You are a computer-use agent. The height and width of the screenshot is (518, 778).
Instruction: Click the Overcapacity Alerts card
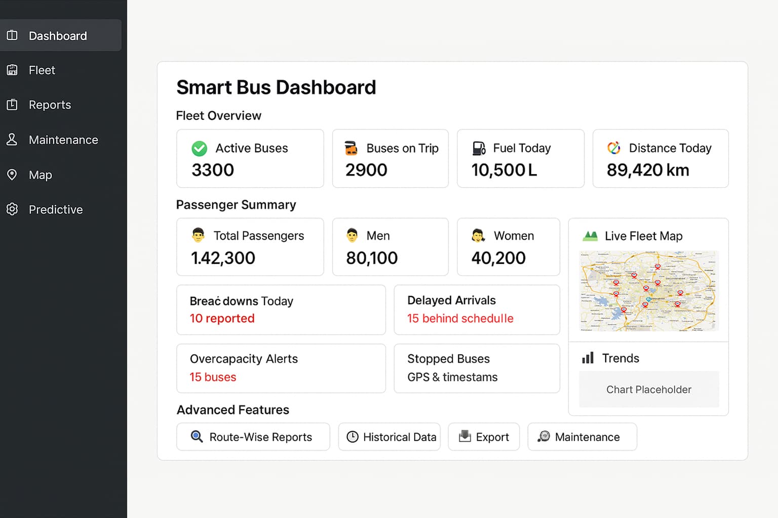point(281,368)
